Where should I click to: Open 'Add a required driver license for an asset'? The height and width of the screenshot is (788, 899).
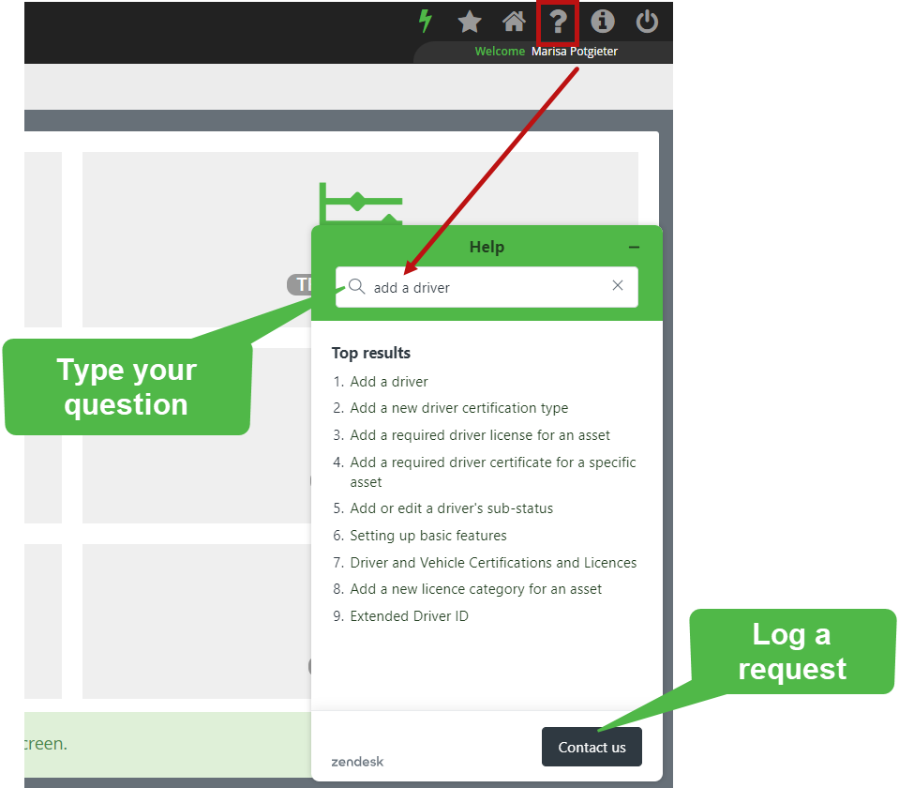click(x=480, y=435)
